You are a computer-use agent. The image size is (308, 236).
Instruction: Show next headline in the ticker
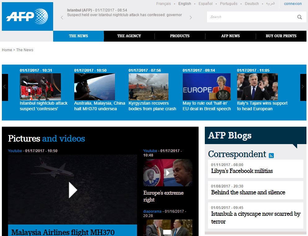pyautogui.click(x=191, y=18)
